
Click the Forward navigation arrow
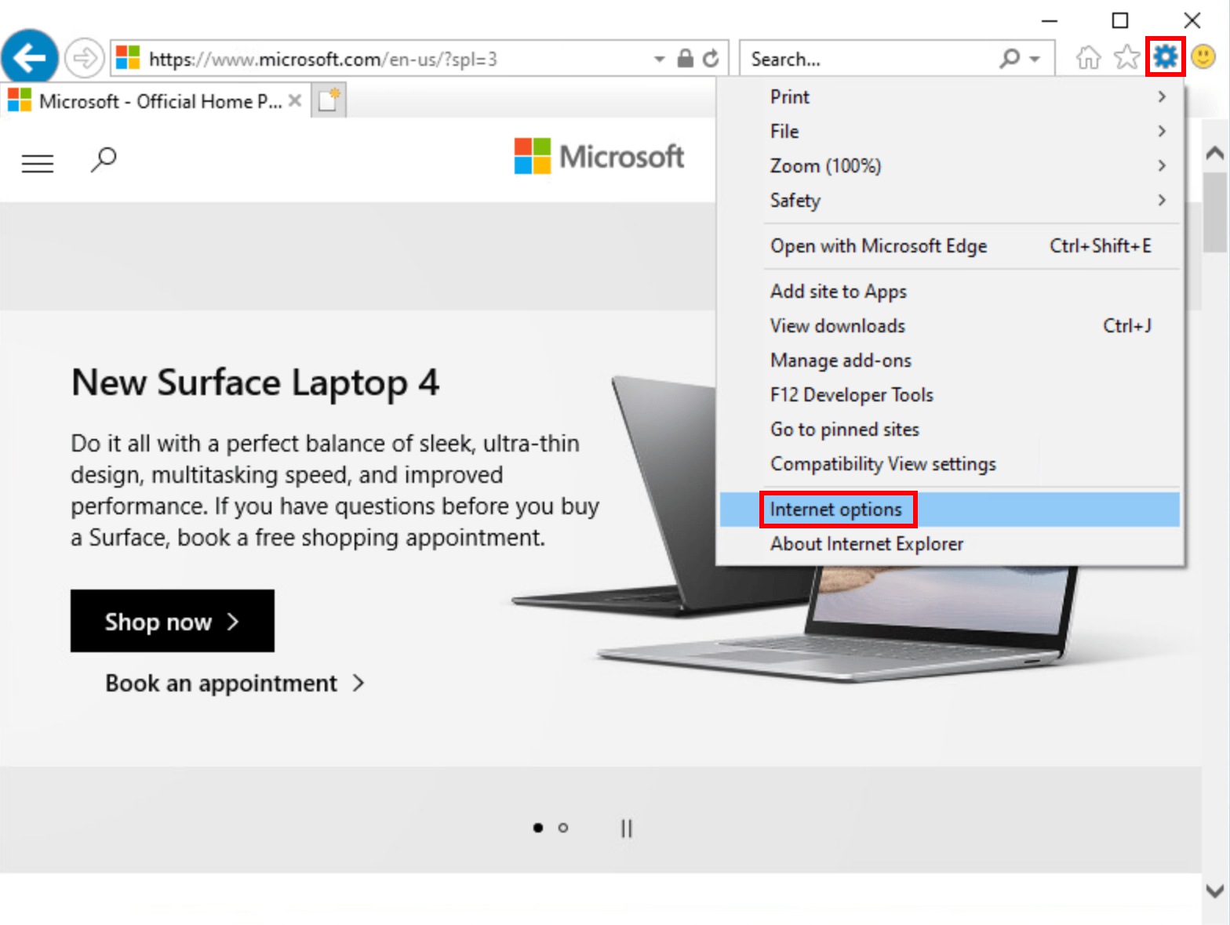click(83, 58)
